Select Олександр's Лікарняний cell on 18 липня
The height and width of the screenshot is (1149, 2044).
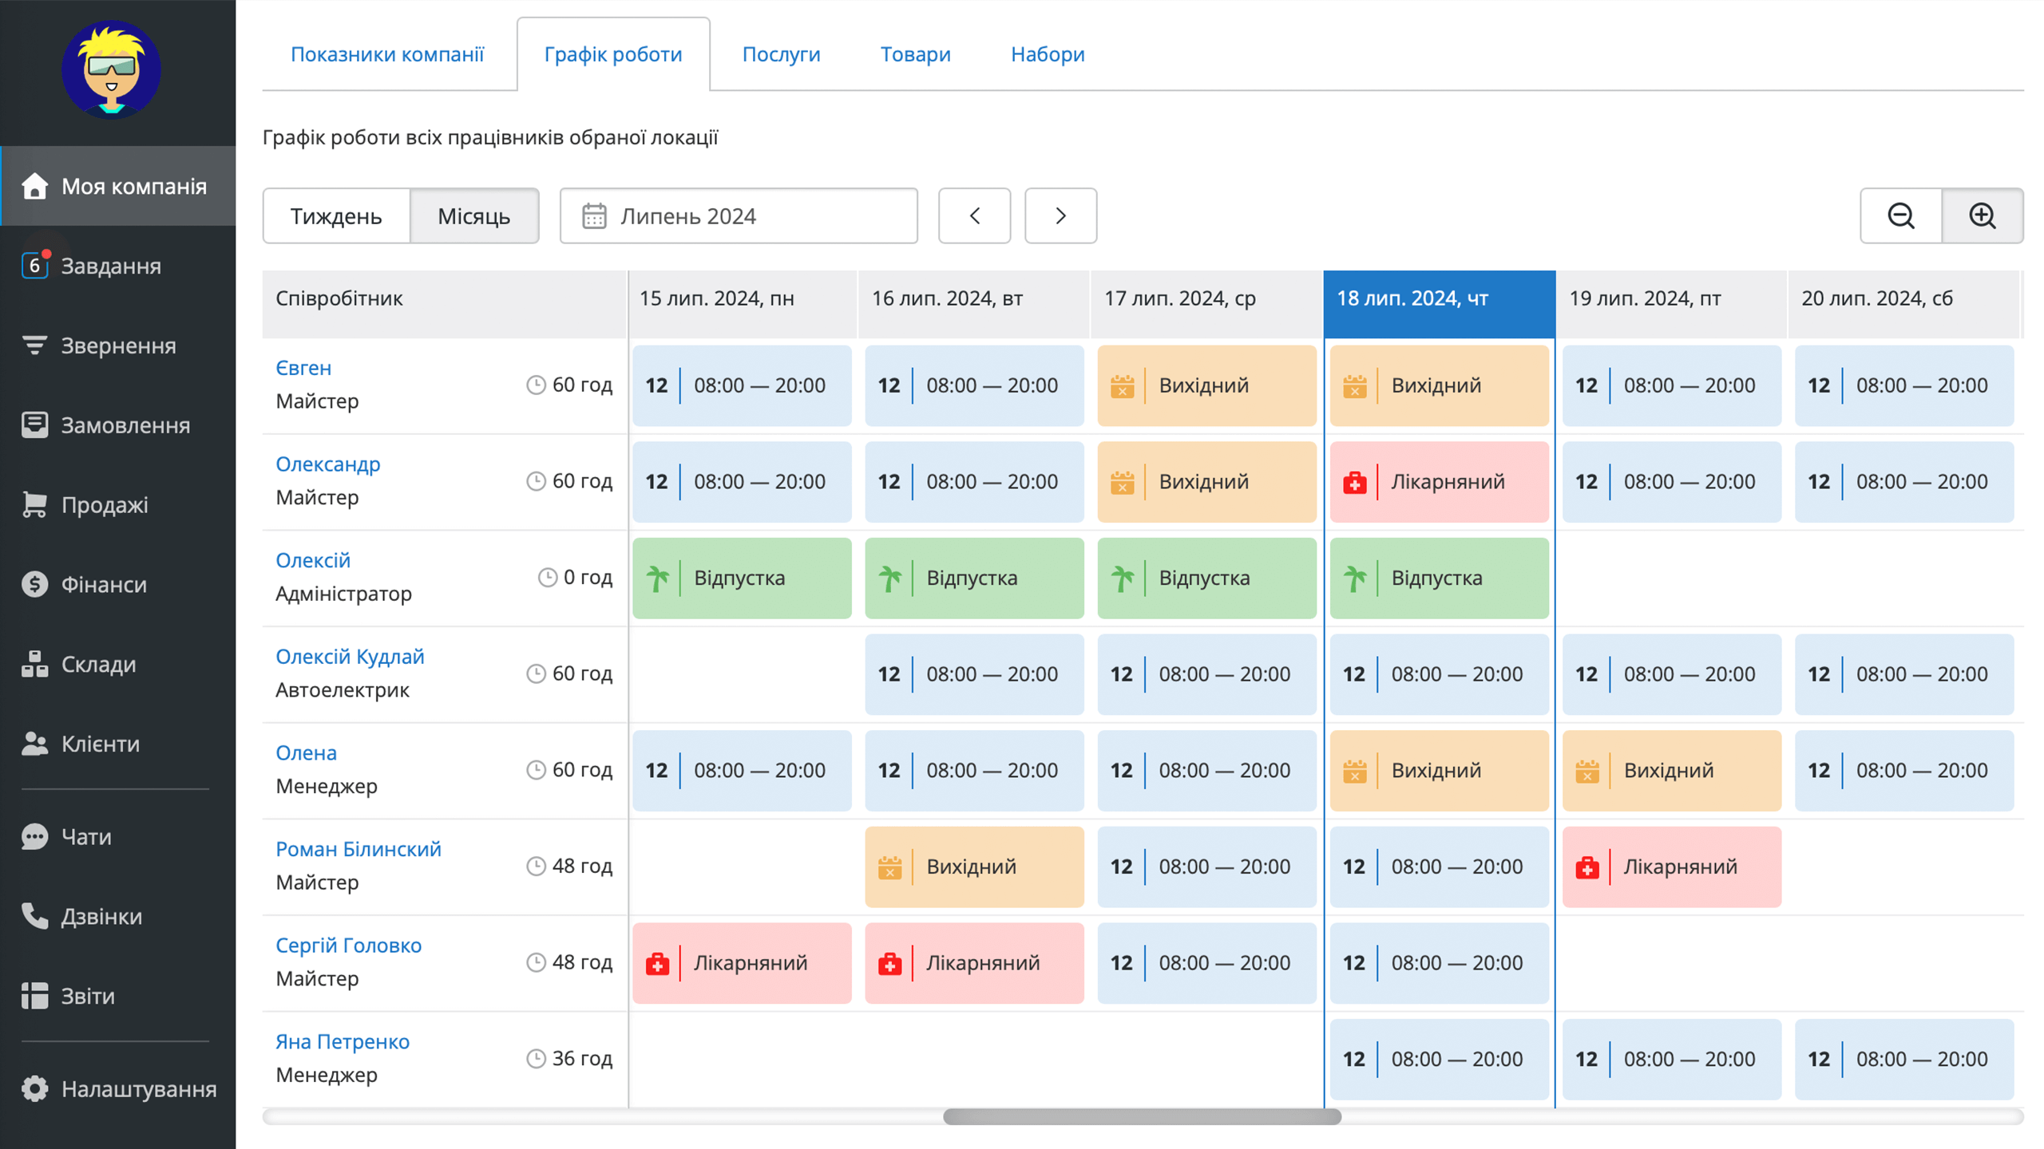pos(1439,482)
